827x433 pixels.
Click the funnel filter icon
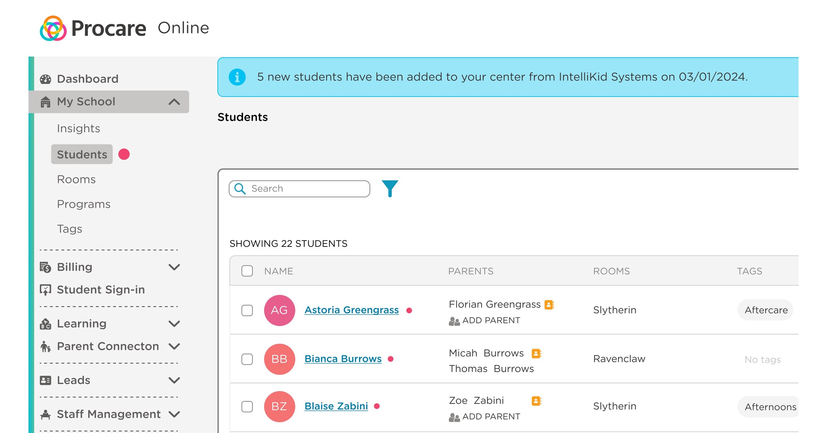(390, 188)
